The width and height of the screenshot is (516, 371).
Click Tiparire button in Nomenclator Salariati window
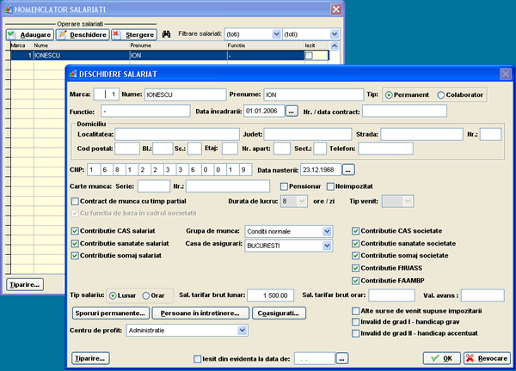point(25,284)
